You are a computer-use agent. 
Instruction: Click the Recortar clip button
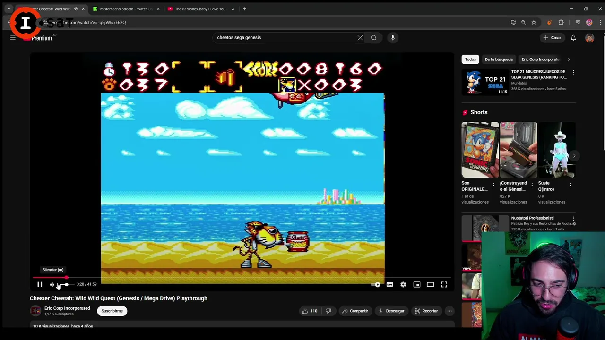pos(426,311)
